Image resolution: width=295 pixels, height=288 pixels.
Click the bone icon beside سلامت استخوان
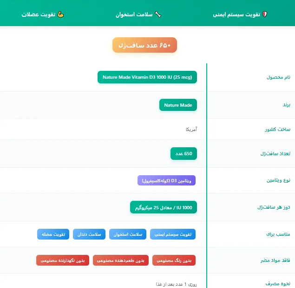[158, 14]
